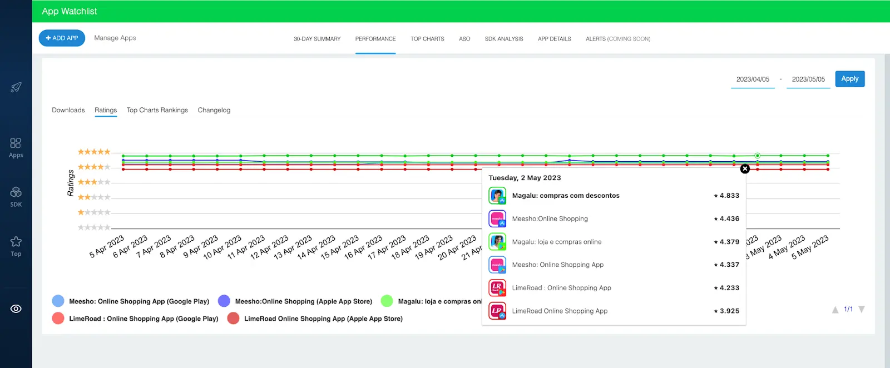Apply the selected date range
This screenshot has height=368, width=890.
point(849,79)
